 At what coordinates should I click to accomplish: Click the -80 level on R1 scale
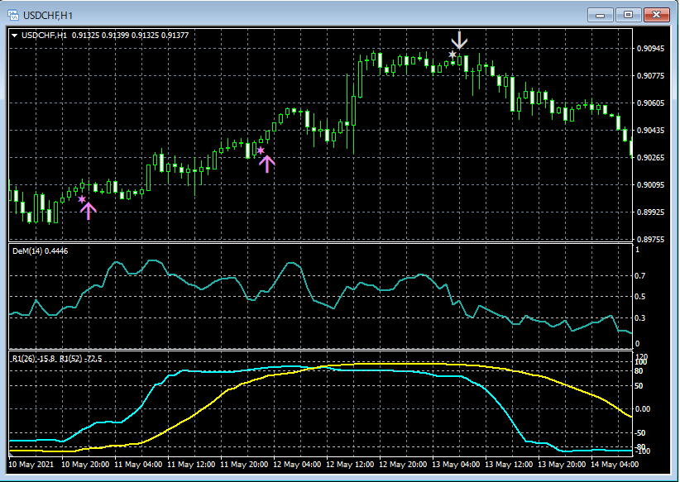tap(640, 447)
